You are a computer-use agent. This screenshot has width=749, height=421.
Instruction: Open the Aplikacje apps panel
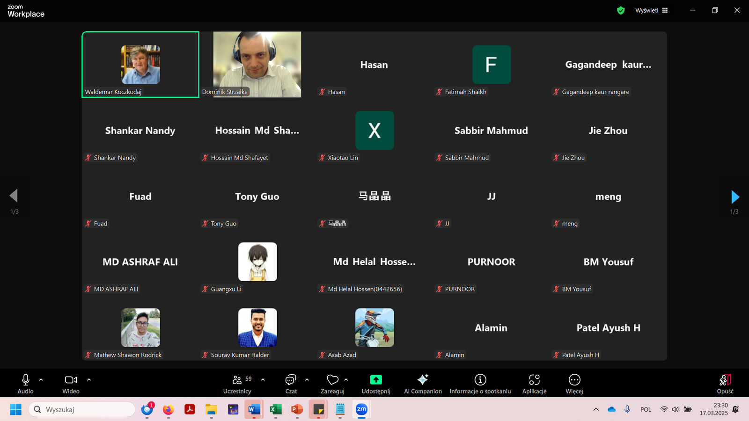534,384
